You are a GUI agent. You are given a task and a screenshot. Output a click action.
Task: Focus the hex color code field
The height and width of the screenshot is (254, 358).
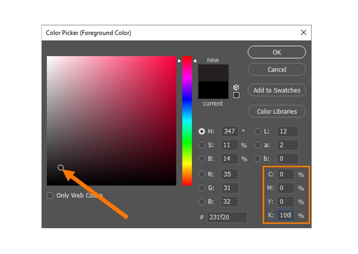227,217
